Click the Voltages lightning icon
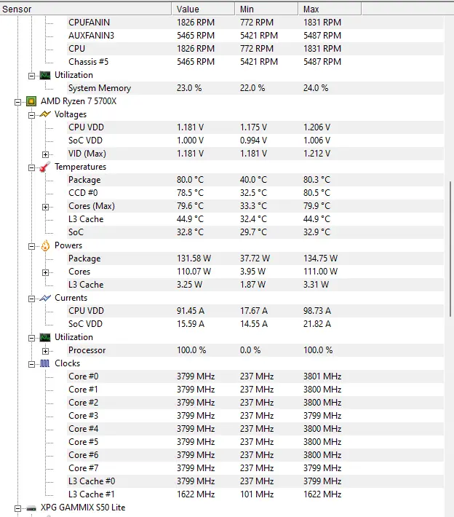This screenshot has width=454, height=517. point(45,114)
